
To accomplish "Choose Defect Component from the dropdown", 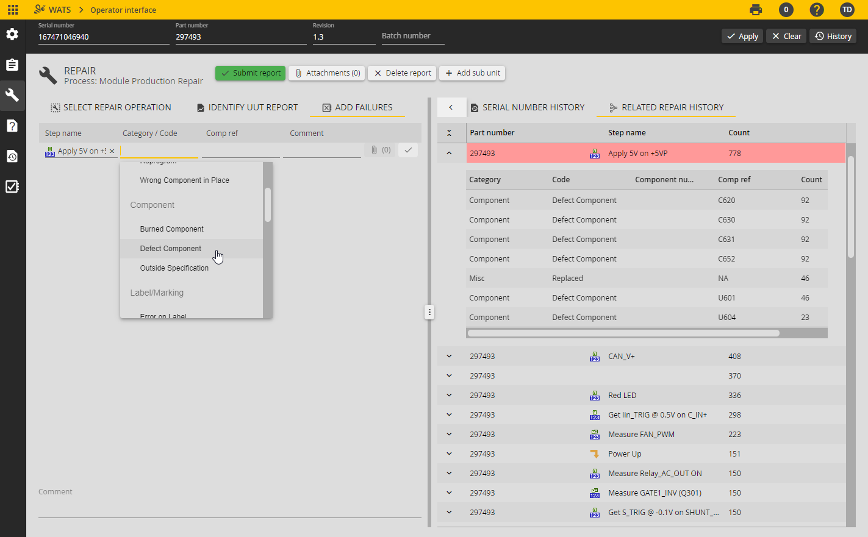I will click(x=192, y=249).
